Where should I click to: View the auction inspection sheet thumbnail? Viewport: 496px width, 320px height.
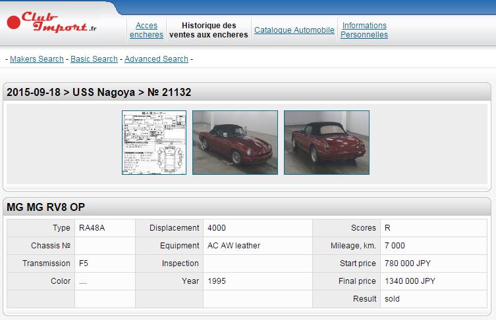[x=154, y=143]
